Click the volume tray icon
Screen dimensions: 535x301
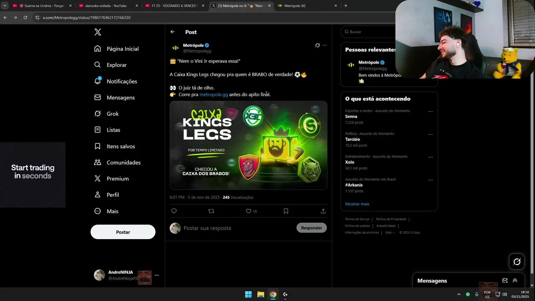point(504,294)
